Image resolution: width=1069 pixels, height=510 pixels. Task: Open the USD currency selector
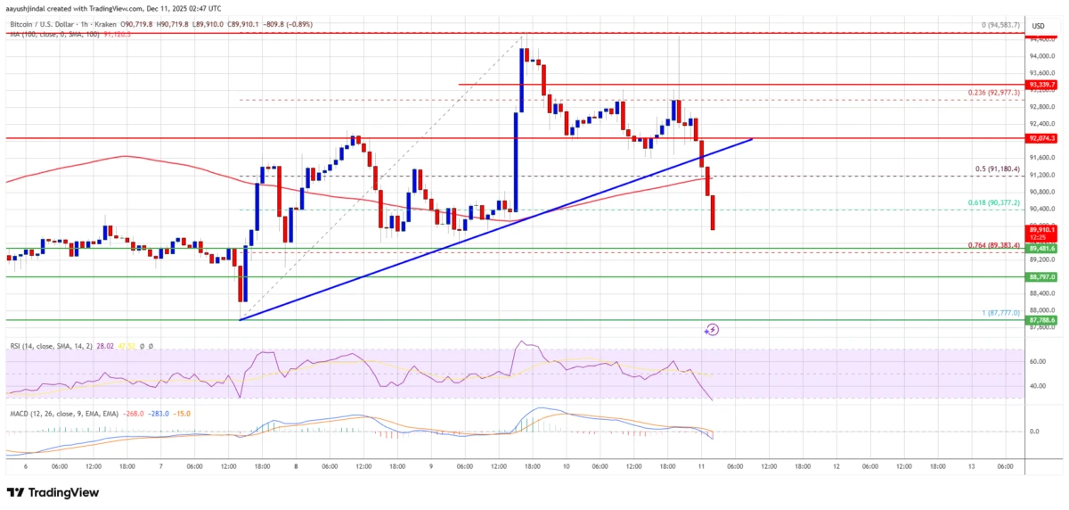[x=1037, y=27]
